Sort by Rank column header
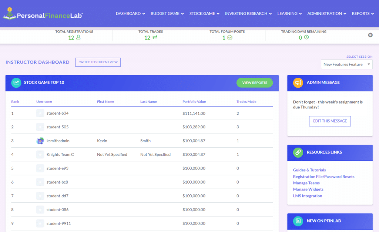 click(x=15, y=101)
